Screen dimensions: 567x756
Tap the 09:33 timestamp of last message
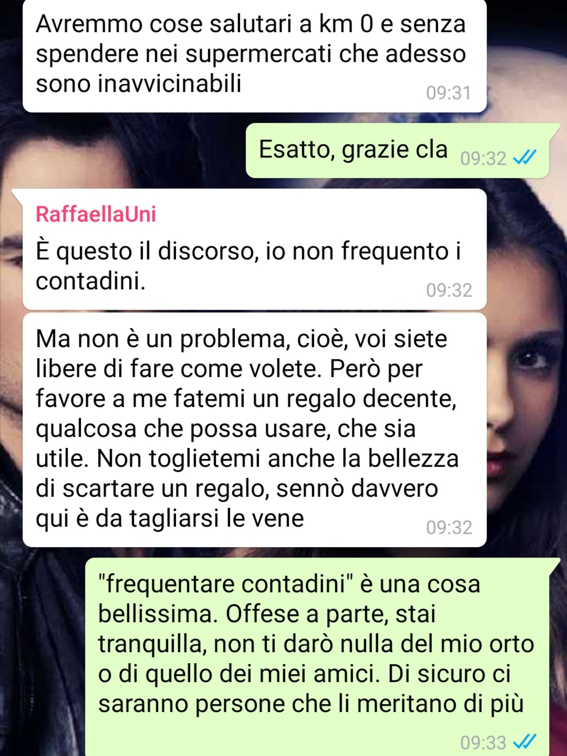(x=483, y=742)
